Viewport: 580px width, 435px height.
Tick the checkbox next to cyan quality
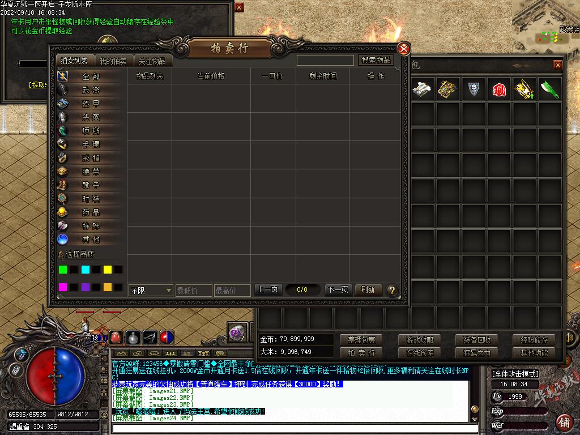click(96, 270)
